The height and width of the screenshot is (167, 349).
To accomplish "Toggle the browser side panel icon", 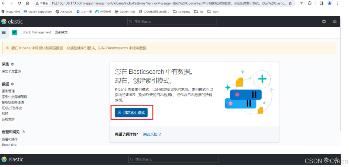I will pos(322,3).
